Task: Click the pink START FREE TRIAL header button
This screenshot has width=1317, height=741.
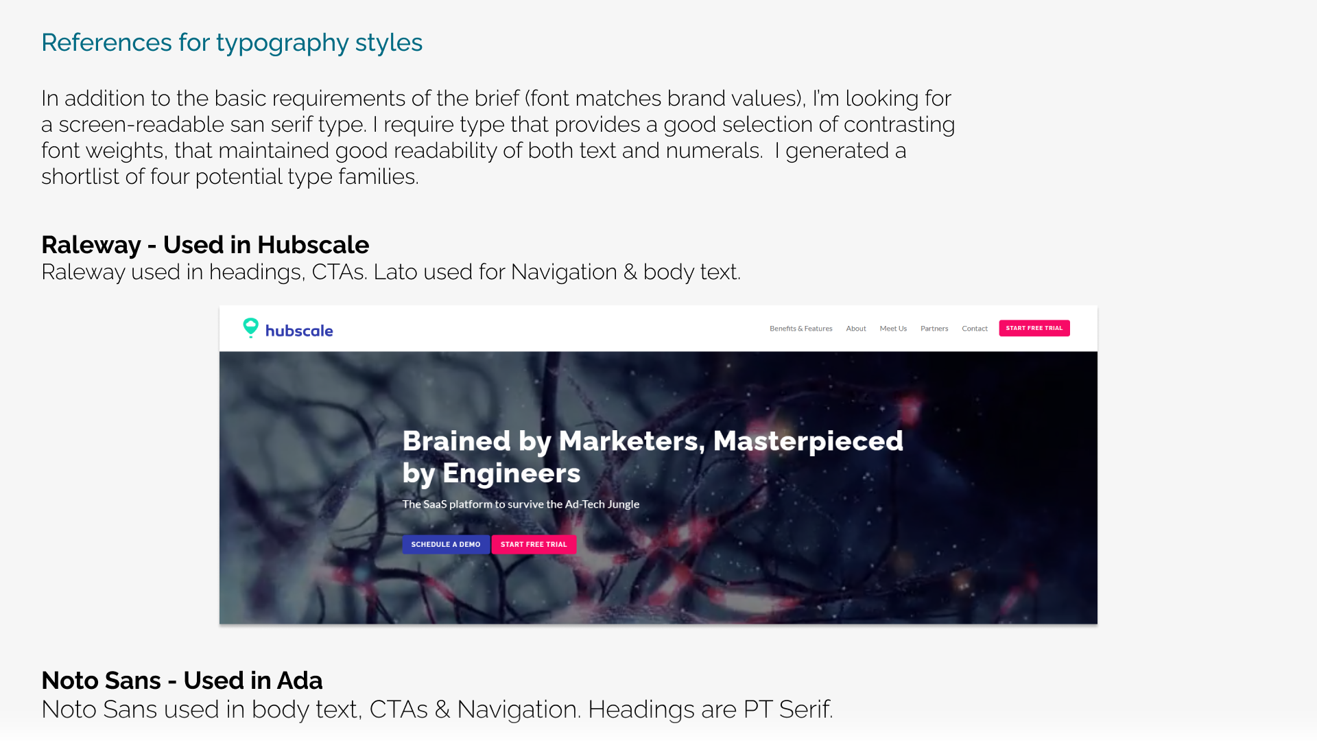Action: [1034, 328]
